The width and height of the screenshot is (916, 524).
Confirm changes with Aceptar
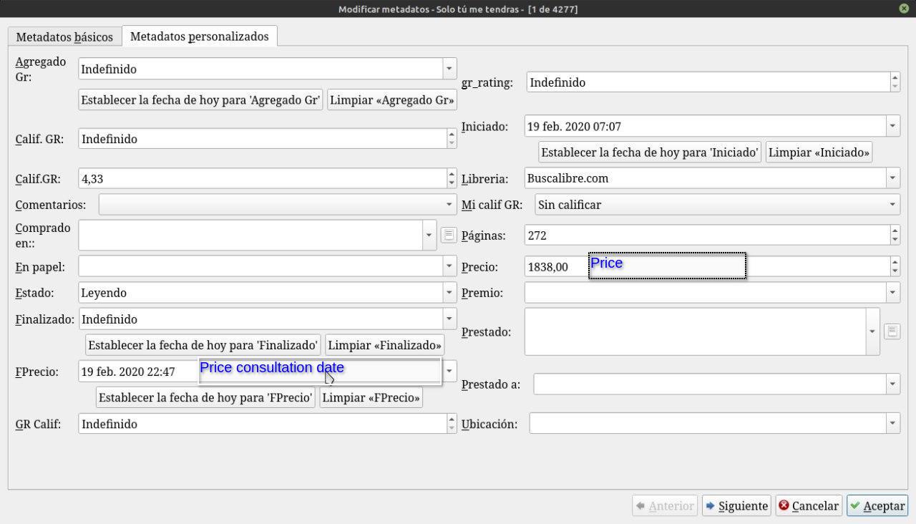click(x=877, y=506)
